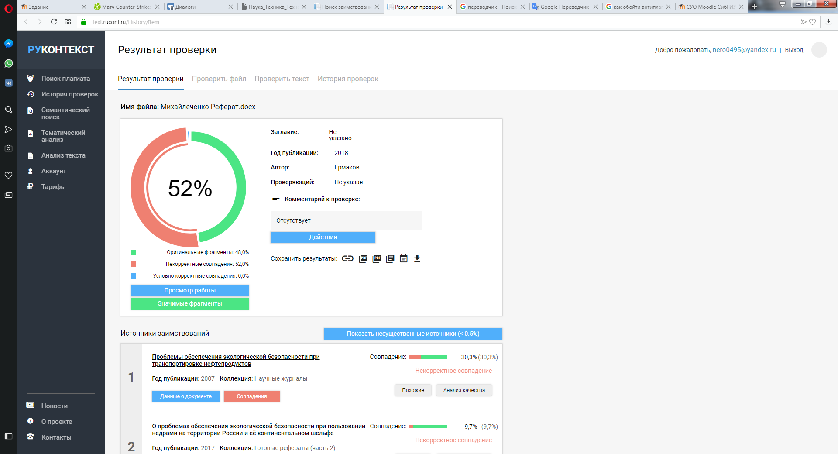Open Поиск плагиата in the sidebar
This screenshot has height=454, width=838.
65,79
